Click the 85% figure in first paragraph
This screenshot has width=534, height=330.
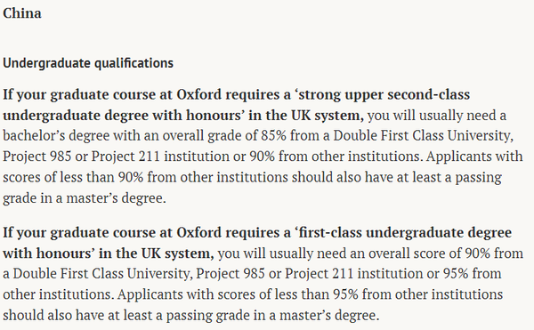pyautogui.click(x=273, y=135)
